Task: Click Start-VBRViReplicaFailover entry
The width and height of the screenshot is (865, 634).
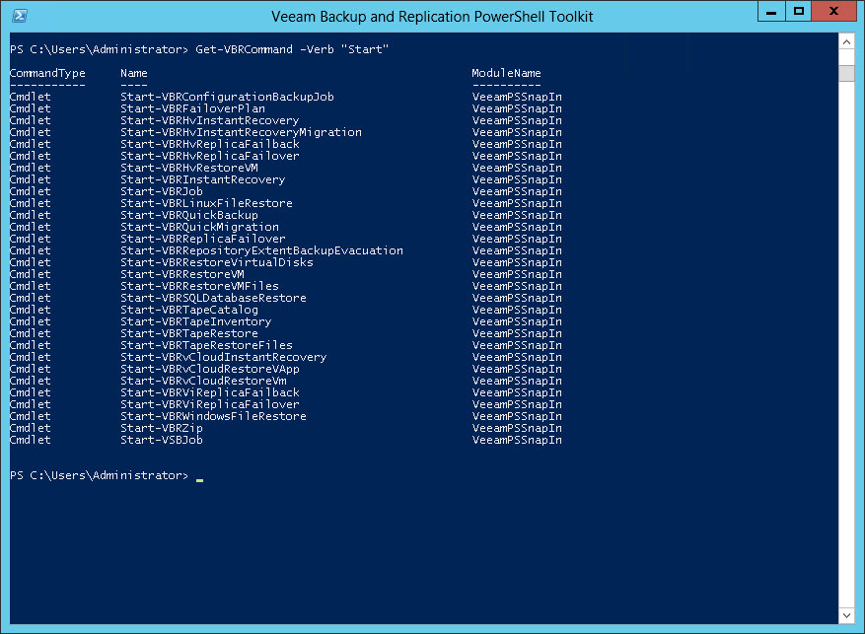Action: 210,404
